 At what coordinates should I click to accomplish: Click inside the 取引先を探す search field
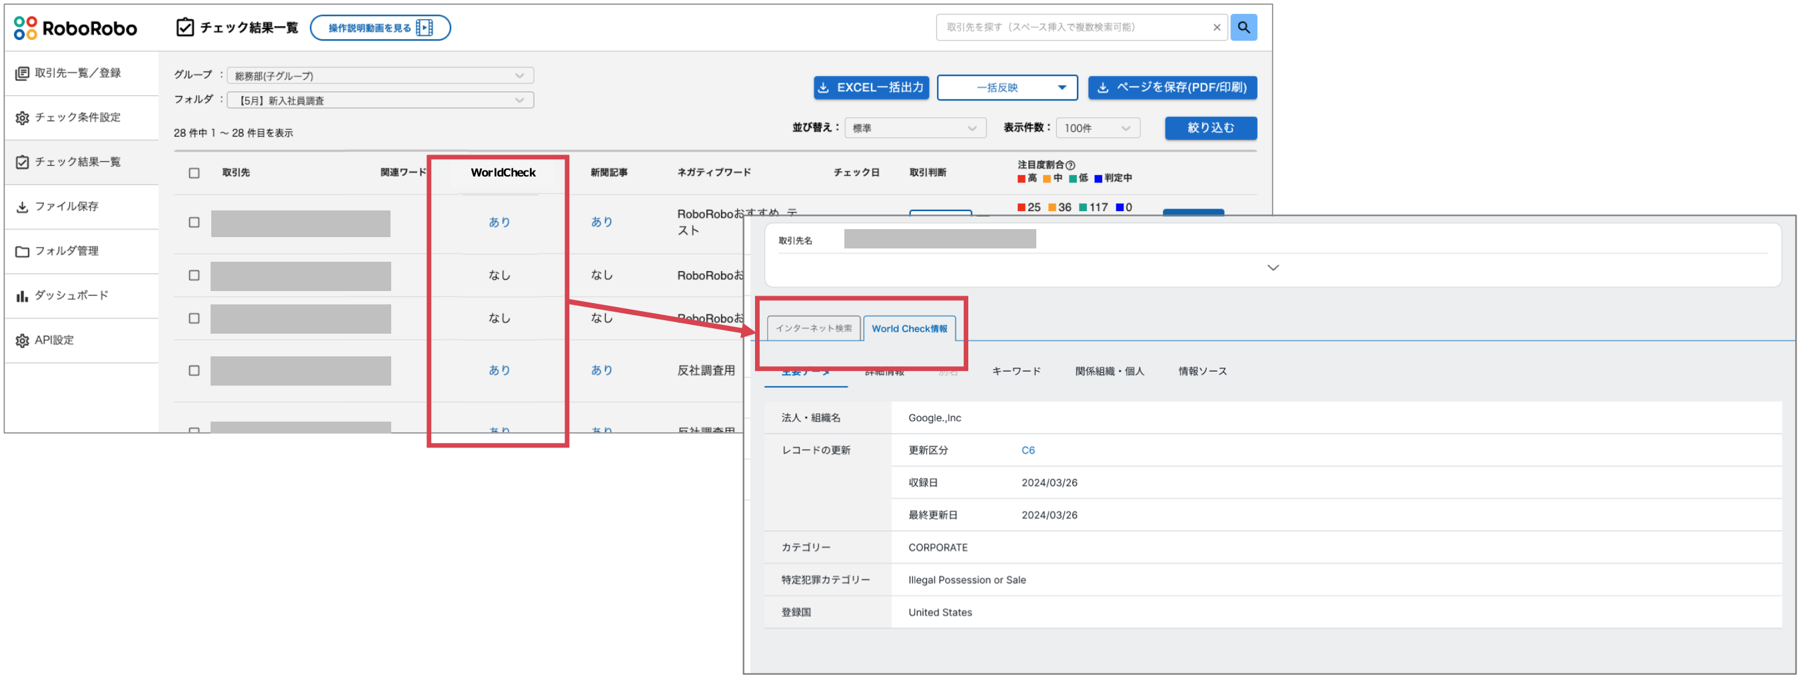point(1066,27)
